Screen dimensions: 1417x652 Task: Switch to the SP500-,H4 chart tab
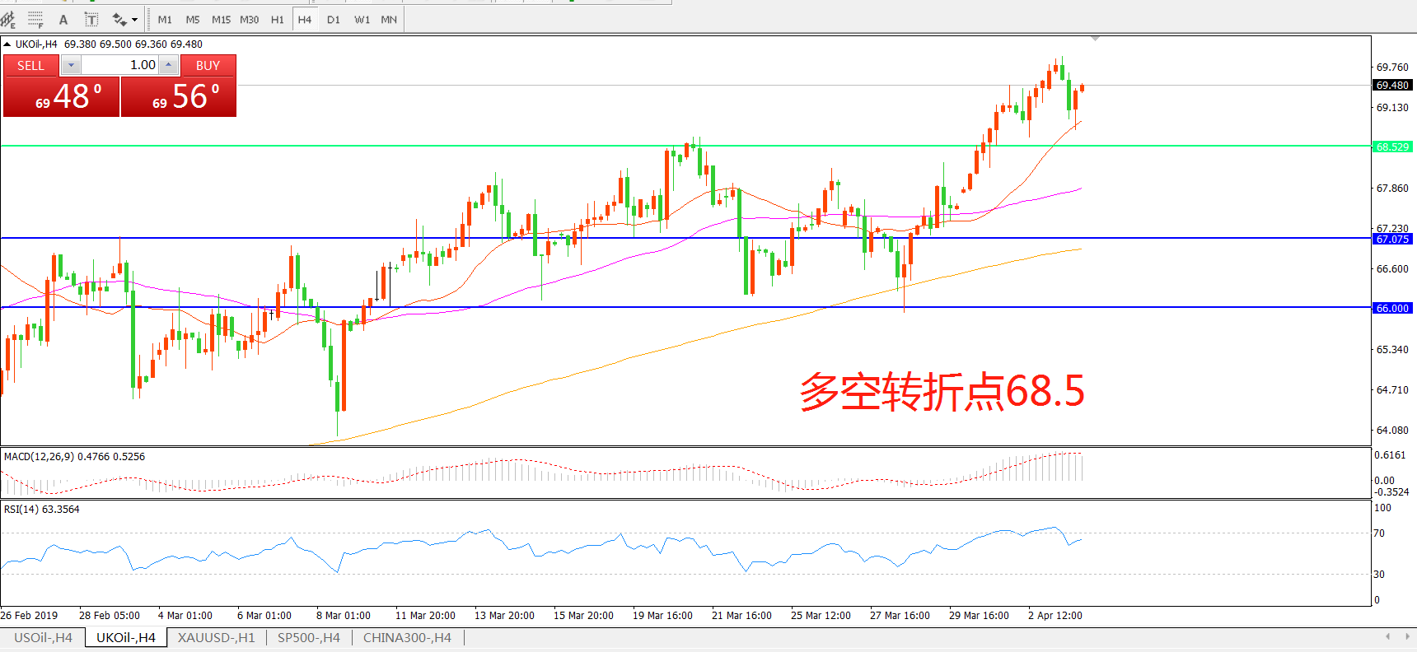tap(308, 638)
